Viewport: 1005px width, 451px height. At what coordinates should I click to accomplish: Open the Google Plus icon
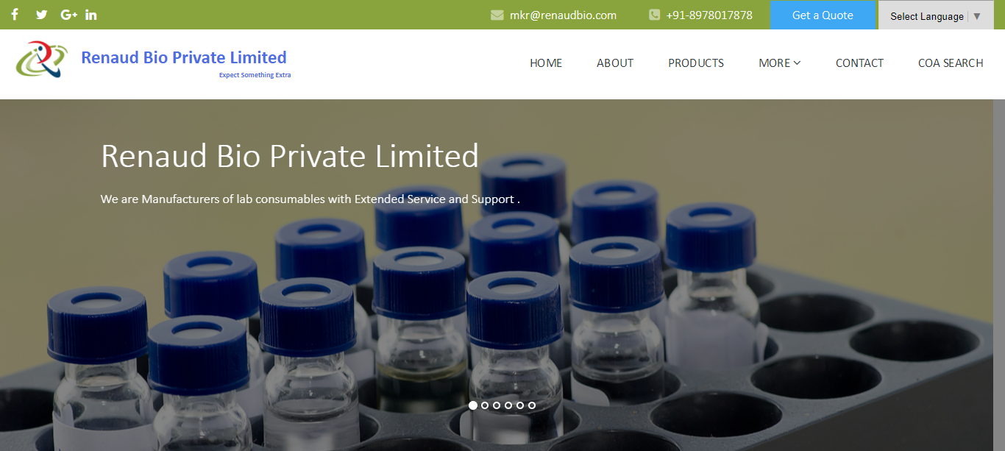point(69,15)
